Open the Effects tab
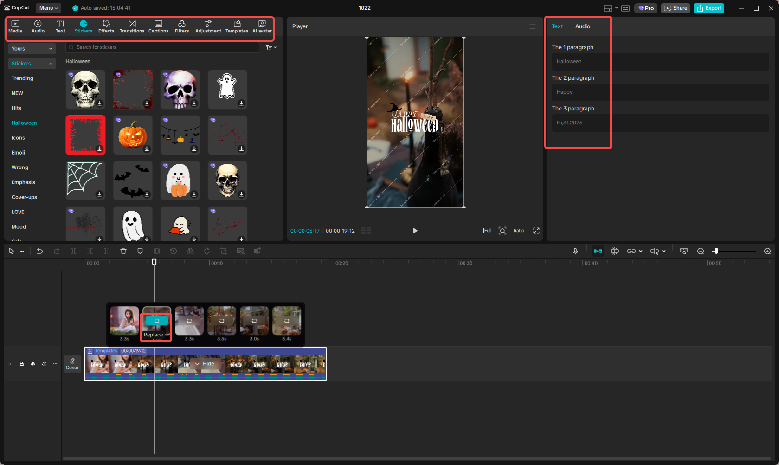The image size is (779, 465). coord(106,26)
